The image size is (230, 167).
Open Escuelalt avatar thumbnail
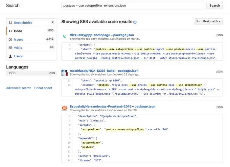click(x=64, y=108)
